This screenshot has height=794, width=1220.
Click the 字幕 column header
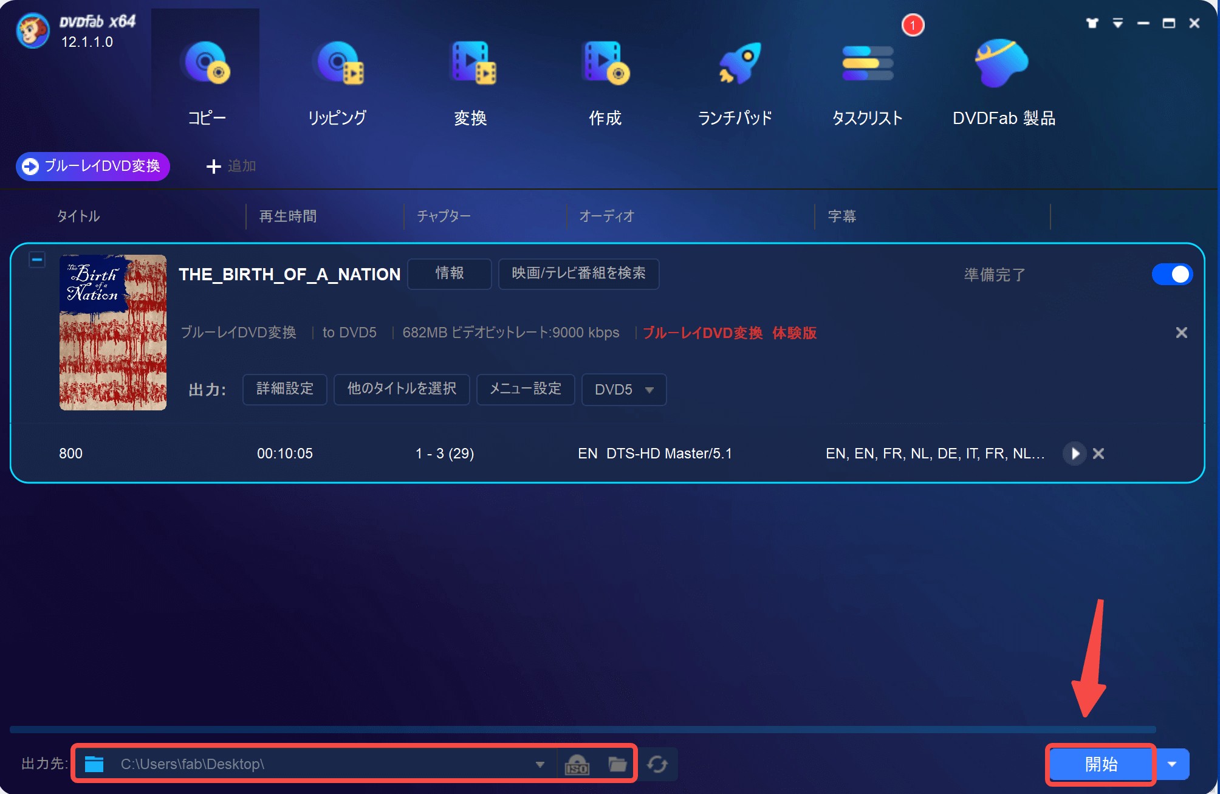click(x=842, y=216)
